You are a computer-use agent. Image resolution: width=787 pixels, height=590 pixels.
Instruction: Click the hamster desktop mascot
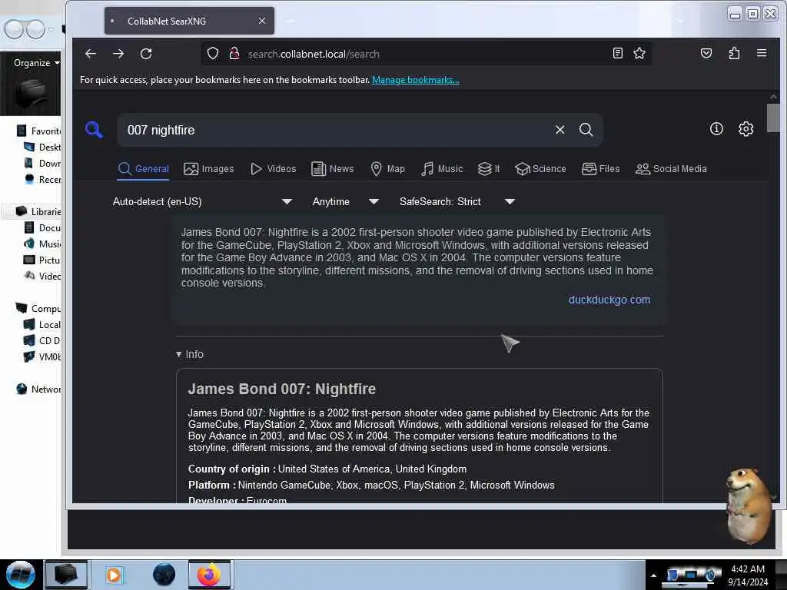coord(748,505)
